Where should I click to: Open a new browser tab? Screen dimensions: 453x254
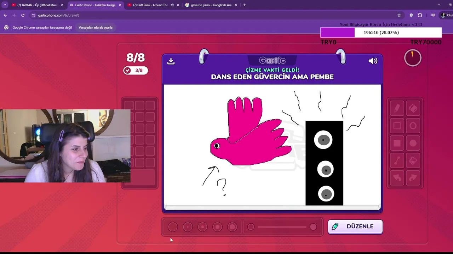click(x=245, y=5)
